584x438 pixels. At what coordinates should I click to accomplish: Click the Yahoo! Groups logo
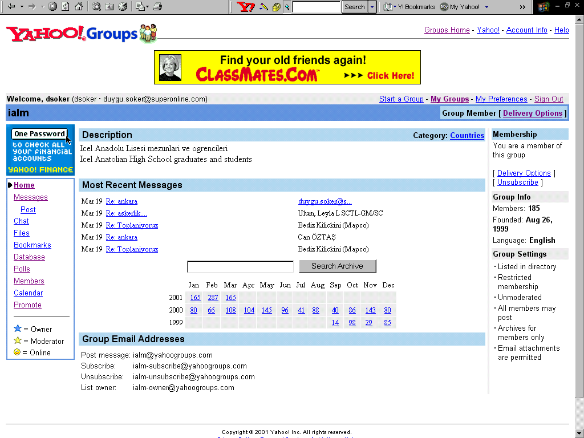pyautogui.click(x=82, y=33)
